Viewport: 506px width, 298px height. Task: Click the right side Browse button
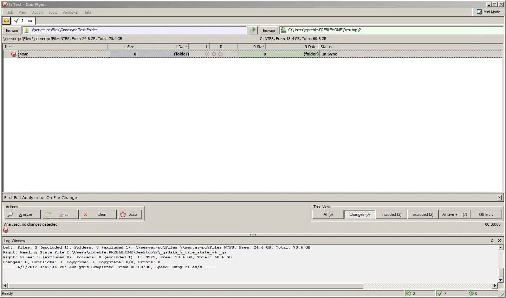pyautogui.click(x=269, y=30)
